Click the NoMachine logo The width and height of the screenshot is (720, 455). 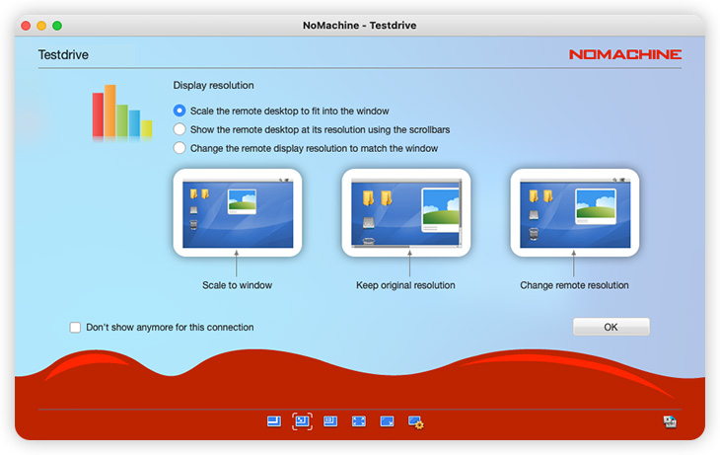click(624, 55)
